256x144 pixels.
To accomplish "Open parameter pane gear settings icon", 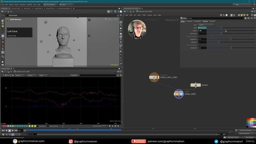I will 245,18.
